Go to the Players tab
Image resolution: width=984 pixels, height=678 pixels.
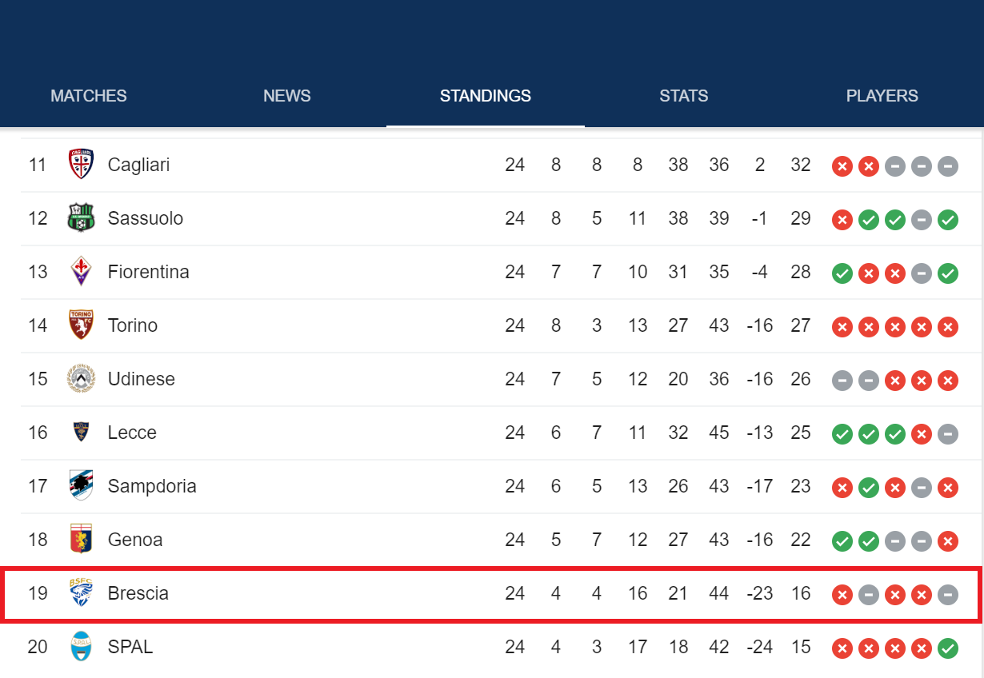[x=882, y=96]
